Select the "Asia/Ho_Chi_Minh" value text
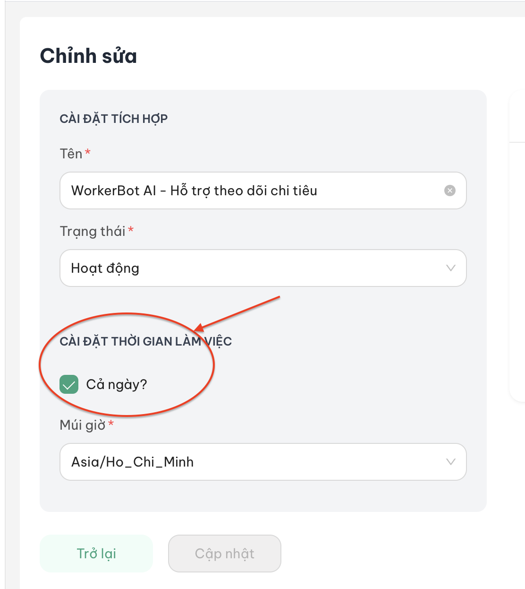This screenshot has width=525, height=589. [132, 462]
